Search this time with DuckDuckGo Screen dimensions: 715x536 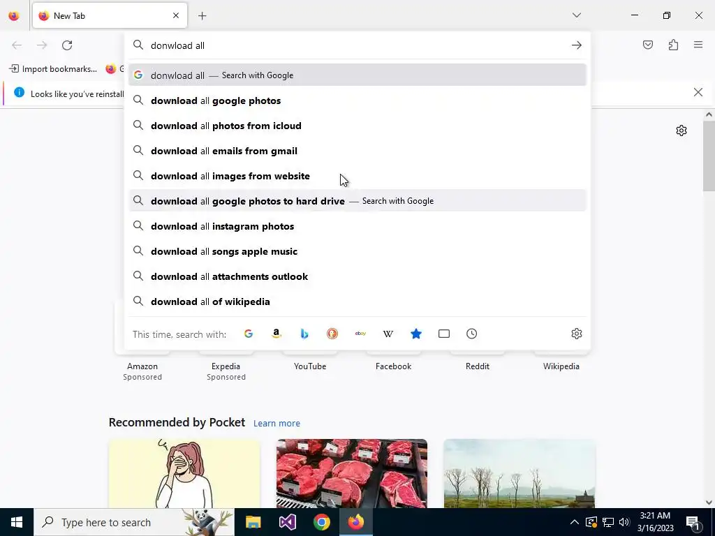pos(332,334)
